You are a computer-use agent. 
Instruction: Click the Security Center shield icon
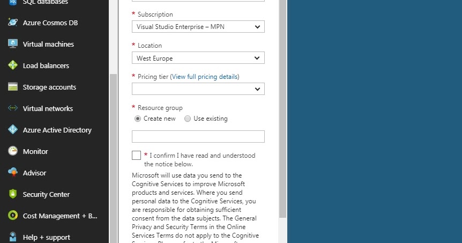13,194
